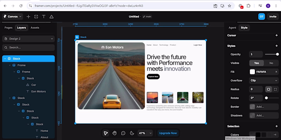Switch to the Style tab
This screenshot has height=140, width=281.
point(244,28)
